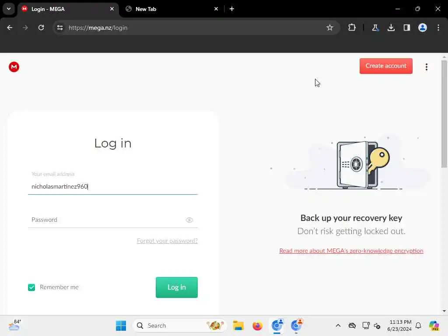Open File Explorer from taskbar
This screenshot has width=448, height=336.
tap(238, 325)
